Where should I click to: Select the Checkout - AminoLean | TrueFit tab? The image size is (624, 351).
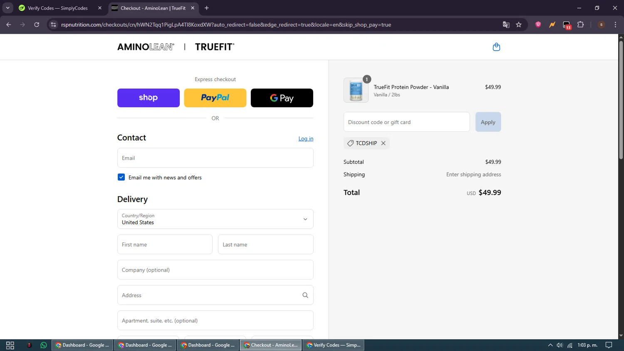click(153, 8)
